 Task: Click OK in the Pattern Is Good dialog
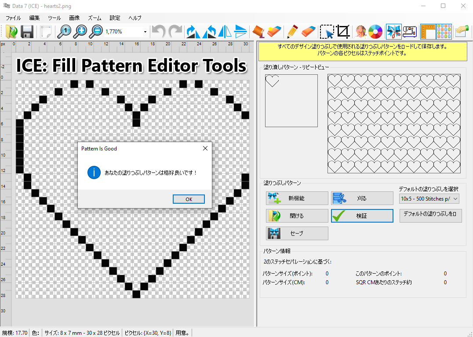click(x=189, y=199)
